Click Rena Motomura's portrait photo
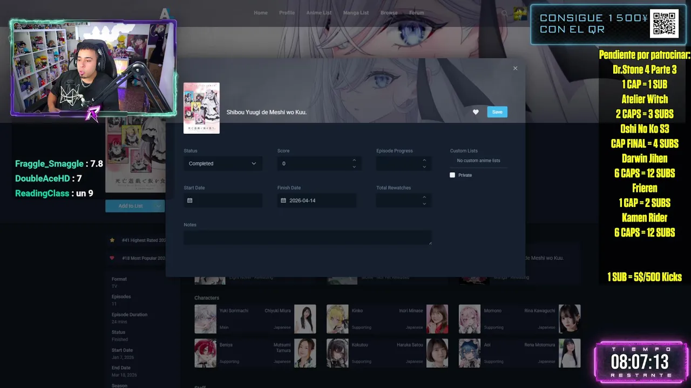 pos(570,353)
